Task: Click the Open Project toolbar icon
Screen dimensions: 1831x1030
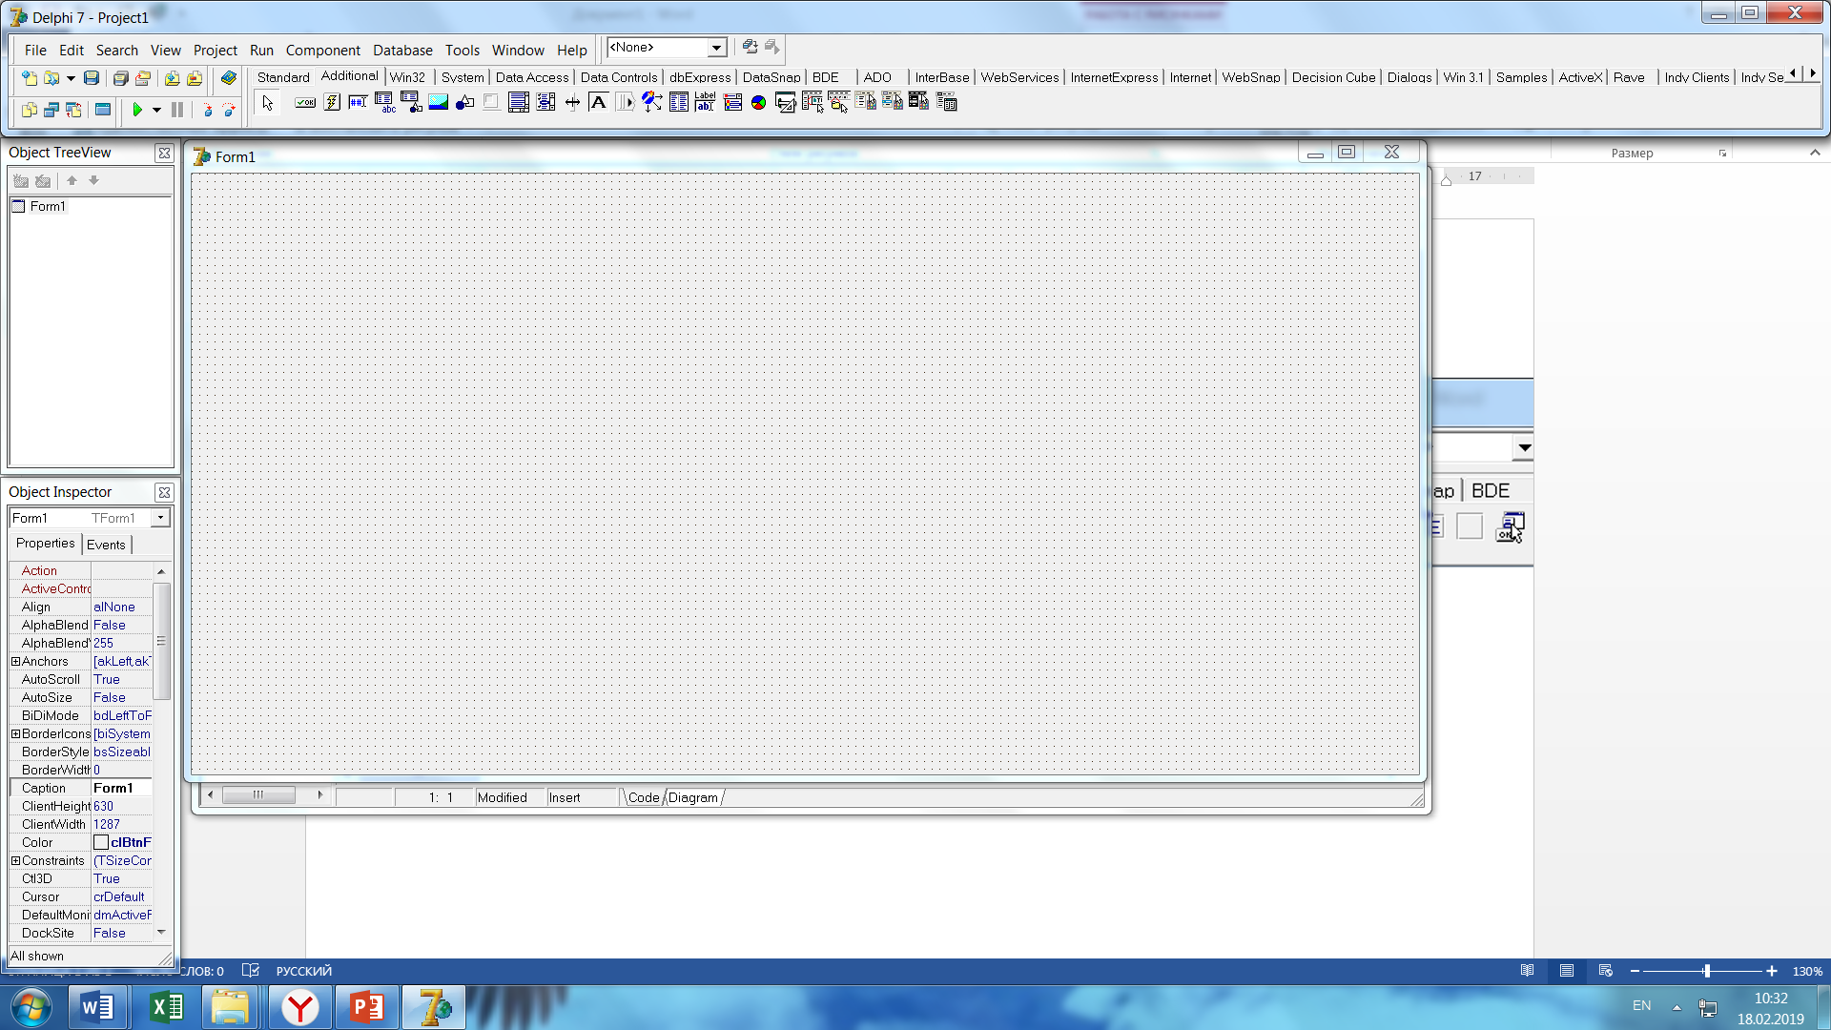Action: [143, 78]
